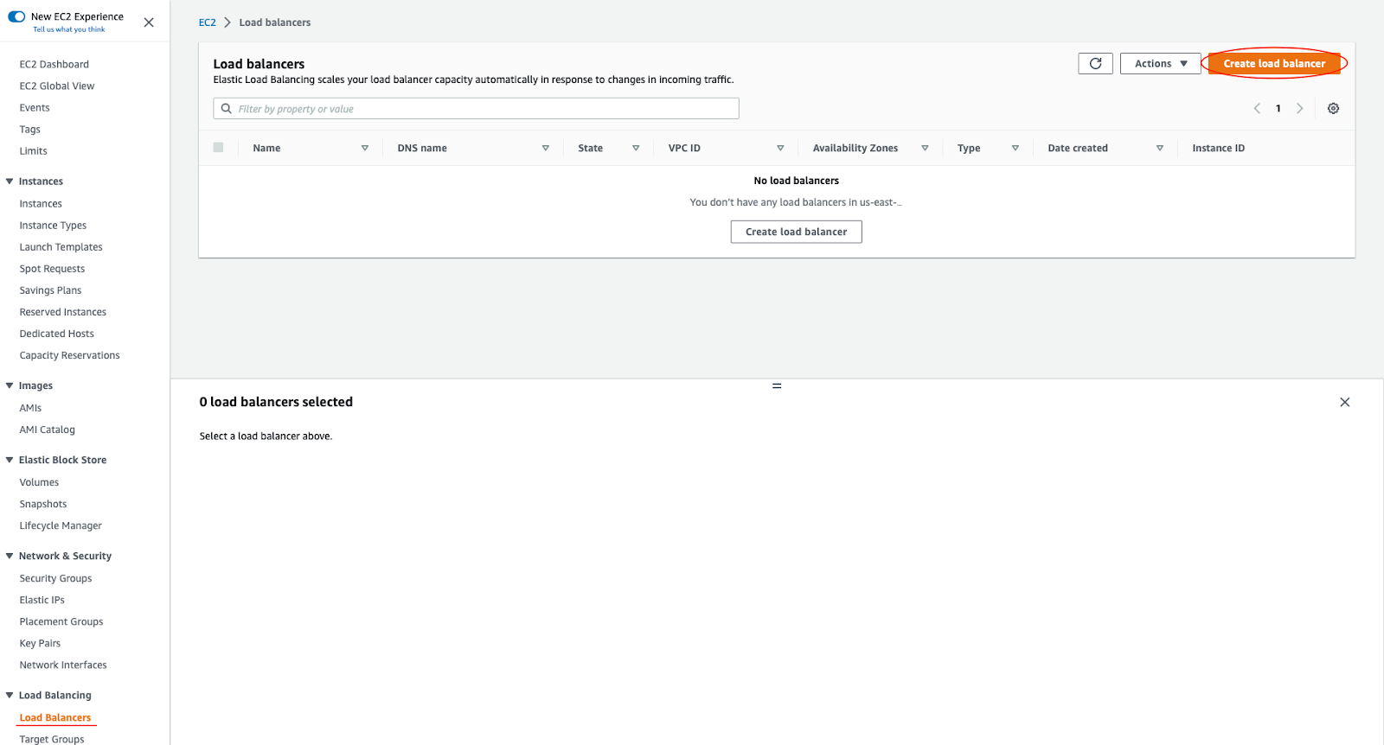This screenshot has height=745, width=1384.
Task: Open EC2 Dashboard in sidebar
Action: (54, 65)
